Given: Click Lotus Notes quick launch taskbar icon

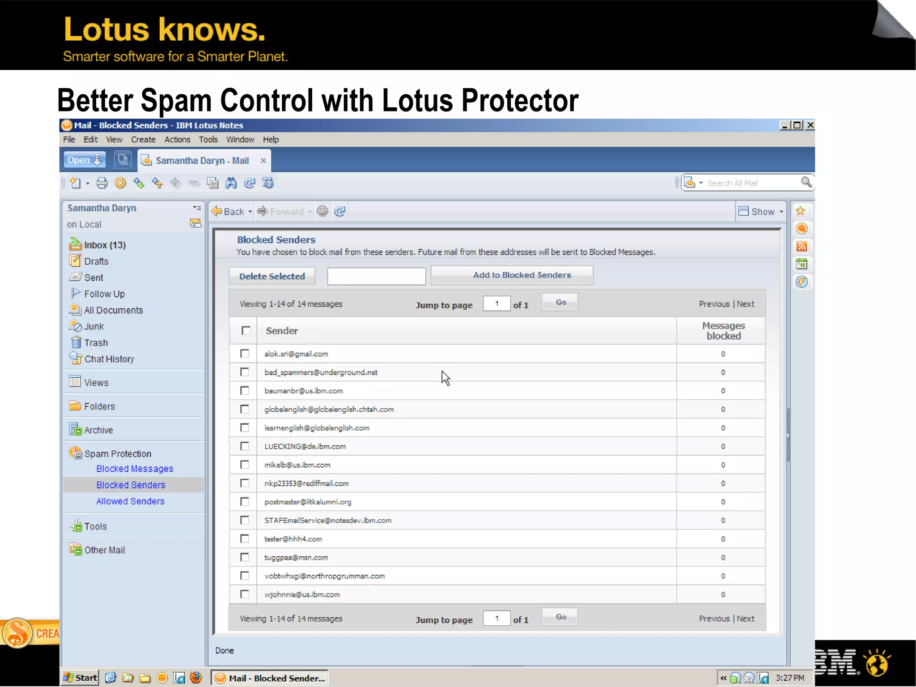Looking at the screenshot, I should [162, 678].
